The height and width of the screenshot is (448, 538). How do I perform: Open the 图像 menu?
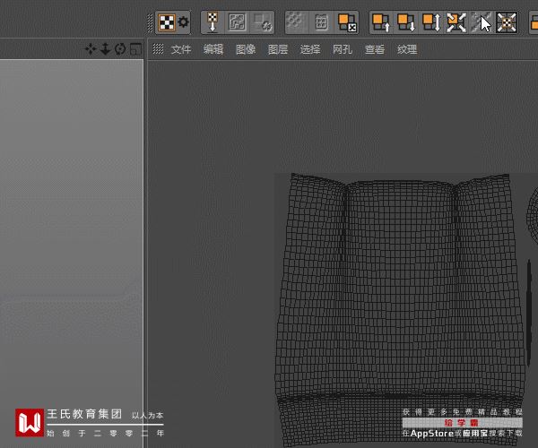[246, 49]
